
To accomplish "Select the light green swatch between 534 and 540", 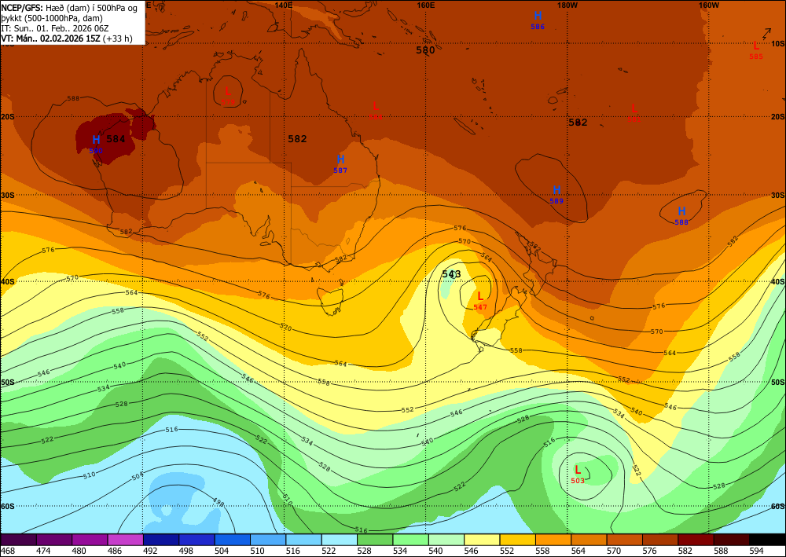I will coord(410,540).
